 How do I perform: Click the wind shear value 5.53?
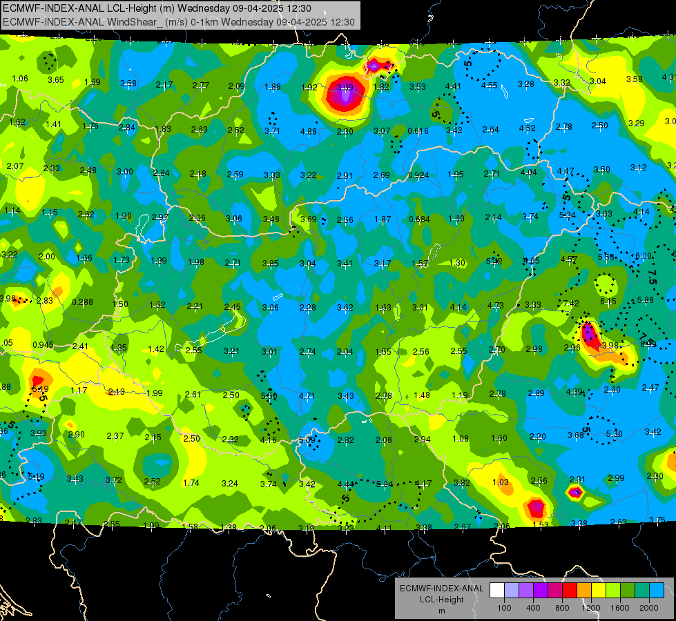pyautogui.click(x=606, y=257)
